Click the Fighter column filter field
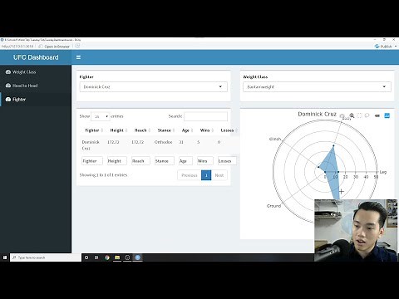This screenshot has height=299, width=399. pyautogui.click(x=92, y=161)
